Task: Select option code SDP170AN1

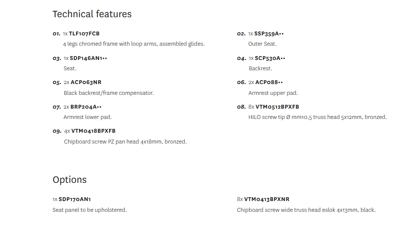Action: [x=75, y=200]
